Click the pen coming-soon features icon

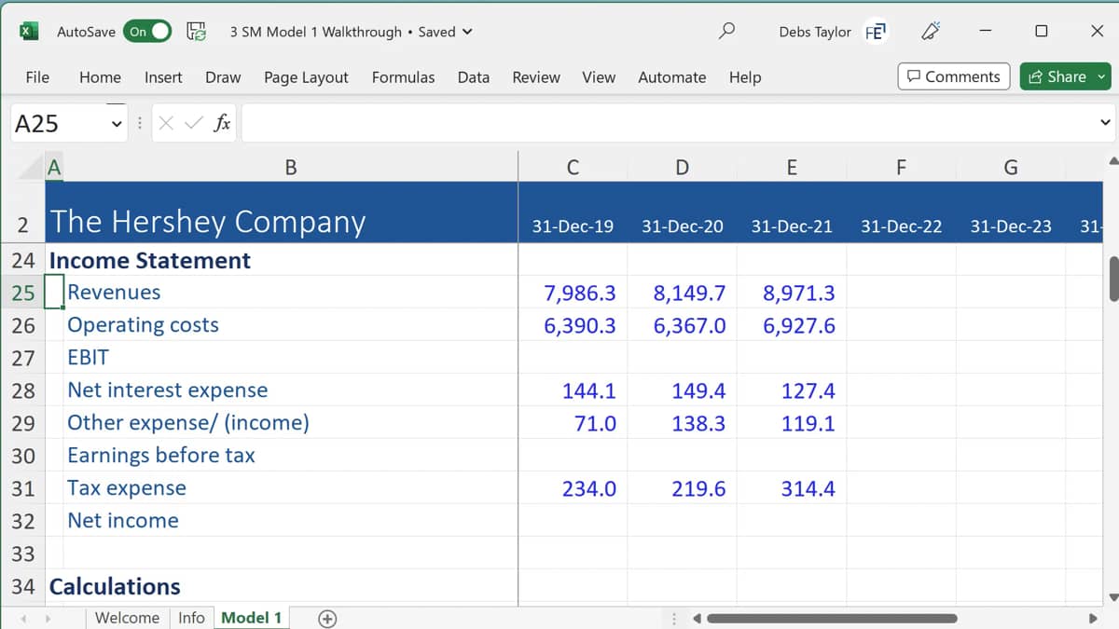coord(931,32)
